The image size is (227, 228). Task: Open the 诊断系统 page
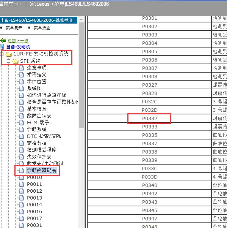coord(37,129)
